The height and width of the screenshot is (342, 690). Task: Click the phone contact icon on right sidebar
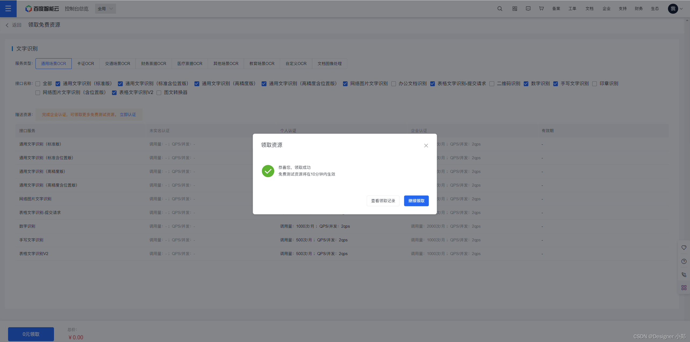684,275
